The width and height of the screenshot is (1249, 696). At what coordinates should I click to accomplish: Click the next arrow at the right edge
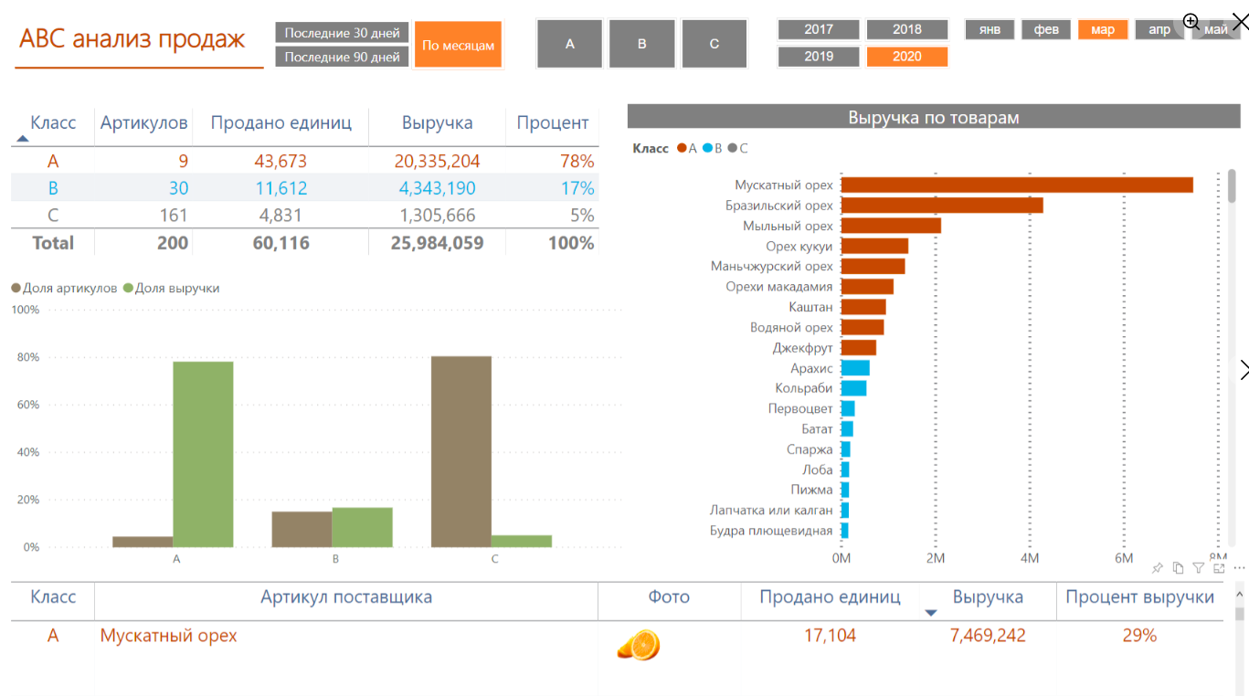1244,369
